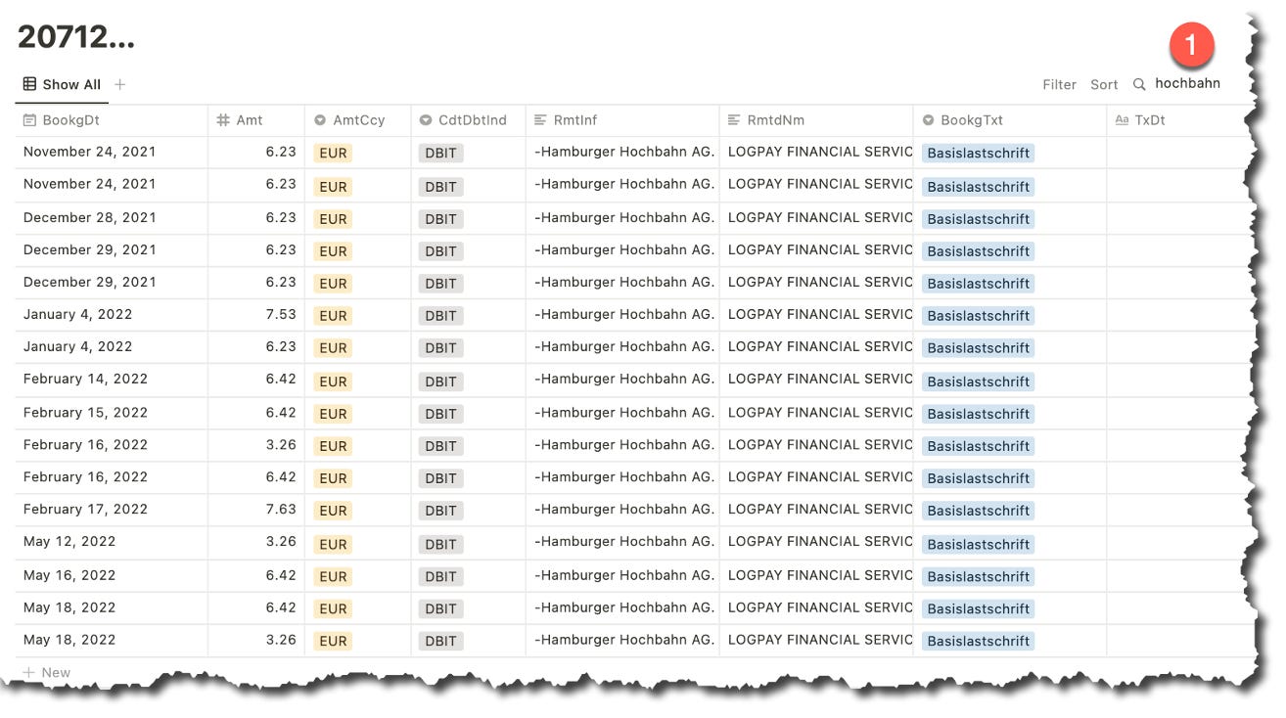The width and height of the screenshot is (1286, 718).
Task: Select the February 17, 2022 date cell
Action: (111, 510)
